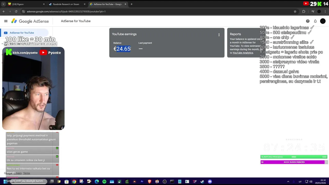Open Microsoft Edge from the taskbar

pos(97,182)
